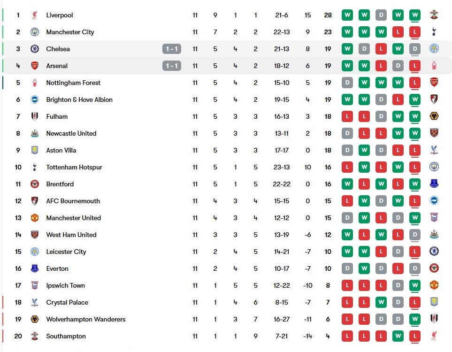Select Liverpool's most recent W form badge
Screen dimensions: 452x352
coord(415,15)
